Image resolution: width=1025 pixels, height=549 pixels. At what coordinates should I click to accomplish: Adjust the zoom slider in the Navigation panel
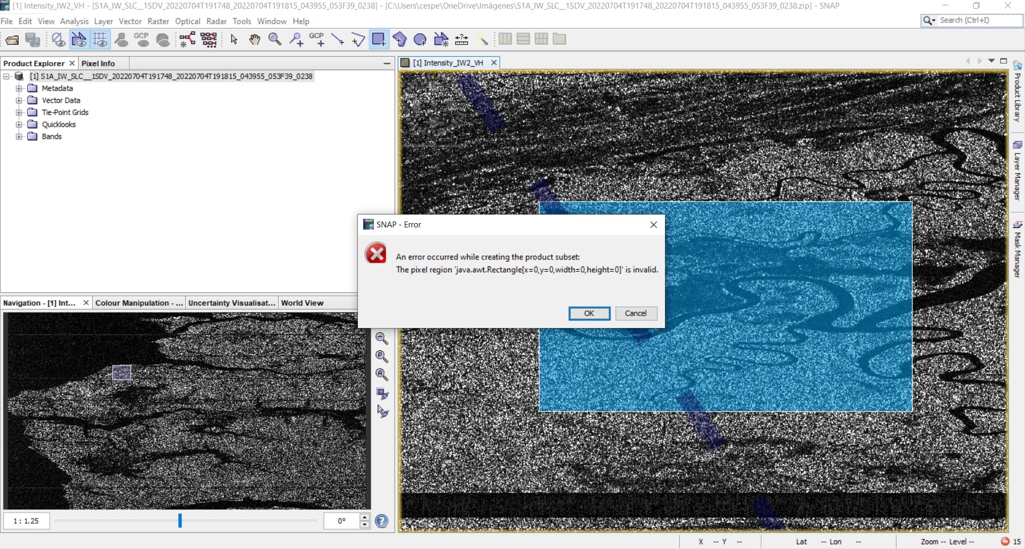(180, 520)
